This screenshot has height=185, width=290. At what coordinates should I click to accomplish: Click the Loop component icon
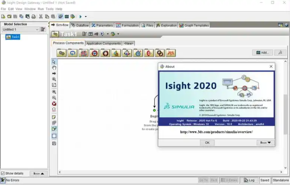(72, 53)
